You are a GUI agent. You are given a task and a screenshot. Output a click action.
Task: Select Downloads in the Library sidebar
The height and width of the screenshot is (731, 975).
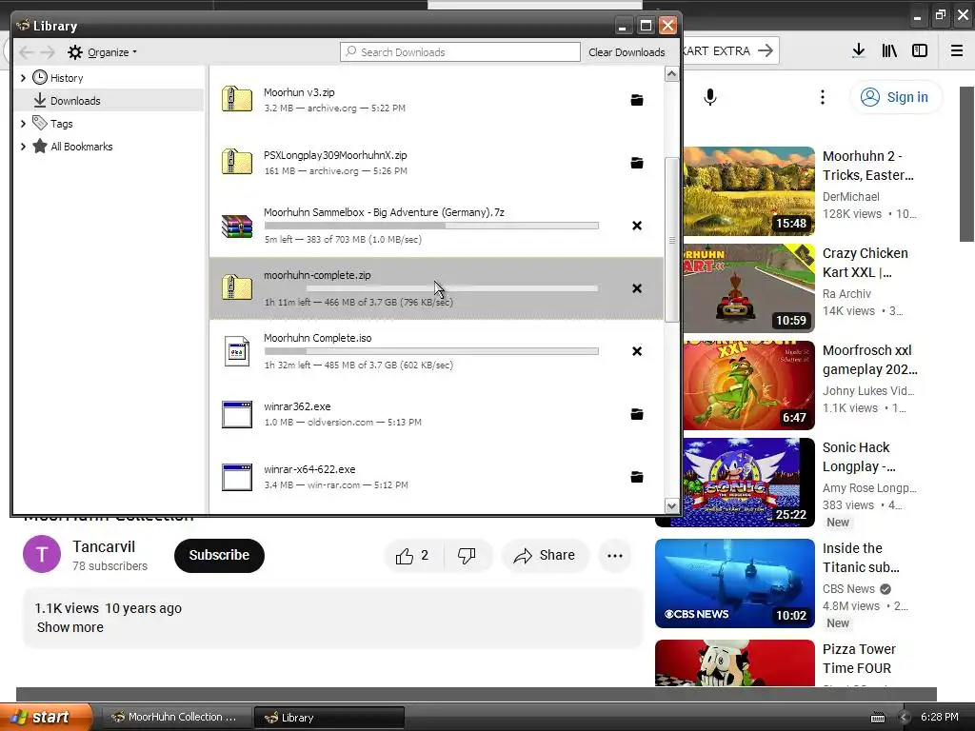pos(109,101)
